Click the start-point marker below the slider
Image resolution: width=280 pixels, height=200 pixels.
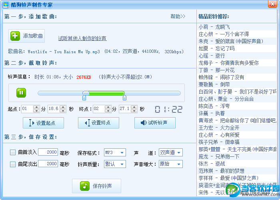(84, 98)
